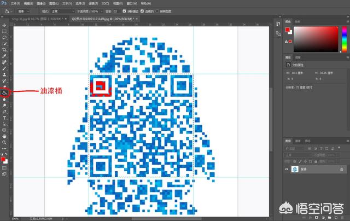350x221 pixels.
Task: Toggle the layer filter switch
Action: click(339, 148)
